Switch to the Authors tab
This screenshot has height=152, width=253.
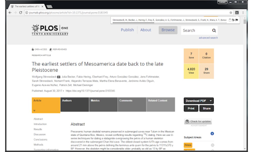pyautogui.click(x=75, y=105)
